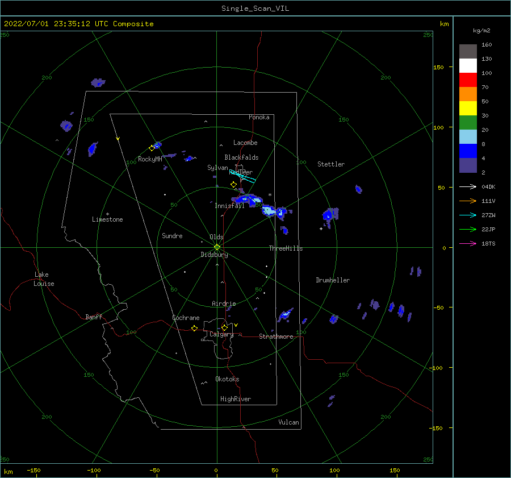Click the Banff town label
This screenshot has width=511, height=478.
(x=94, y=317)
